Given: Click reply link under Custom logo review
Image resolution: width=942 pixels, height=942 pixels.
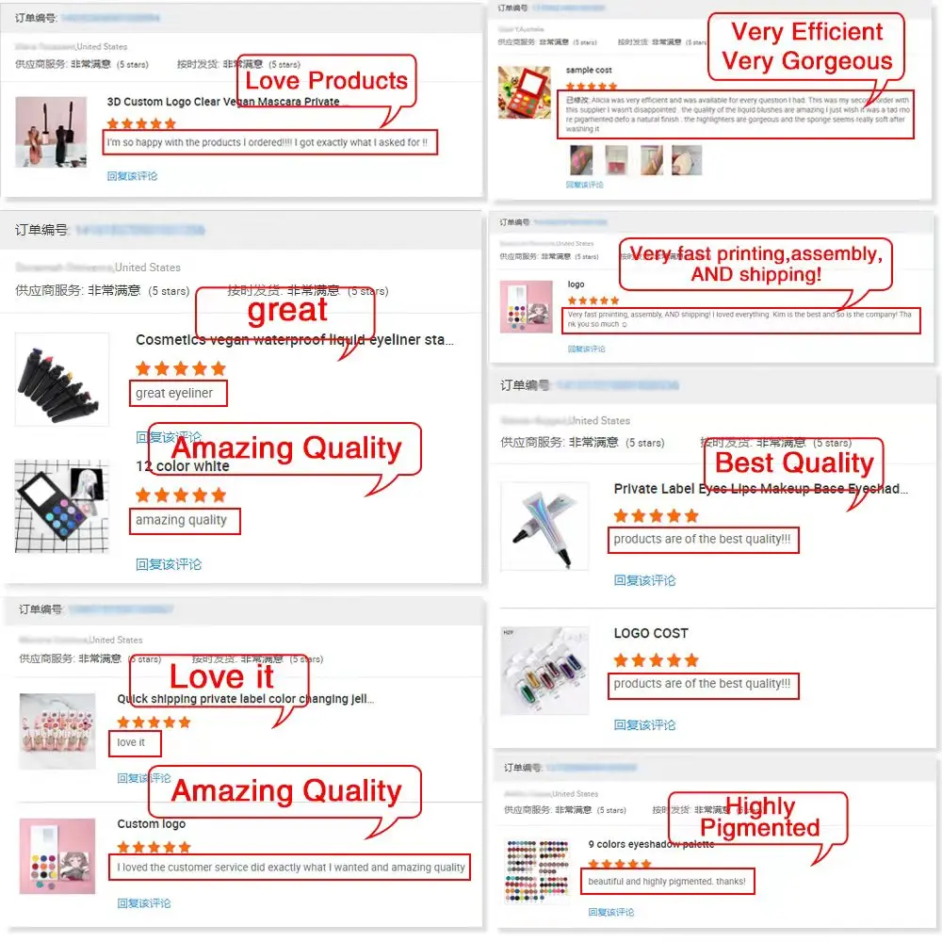Looking at the screenshot, I should (144, 903).
